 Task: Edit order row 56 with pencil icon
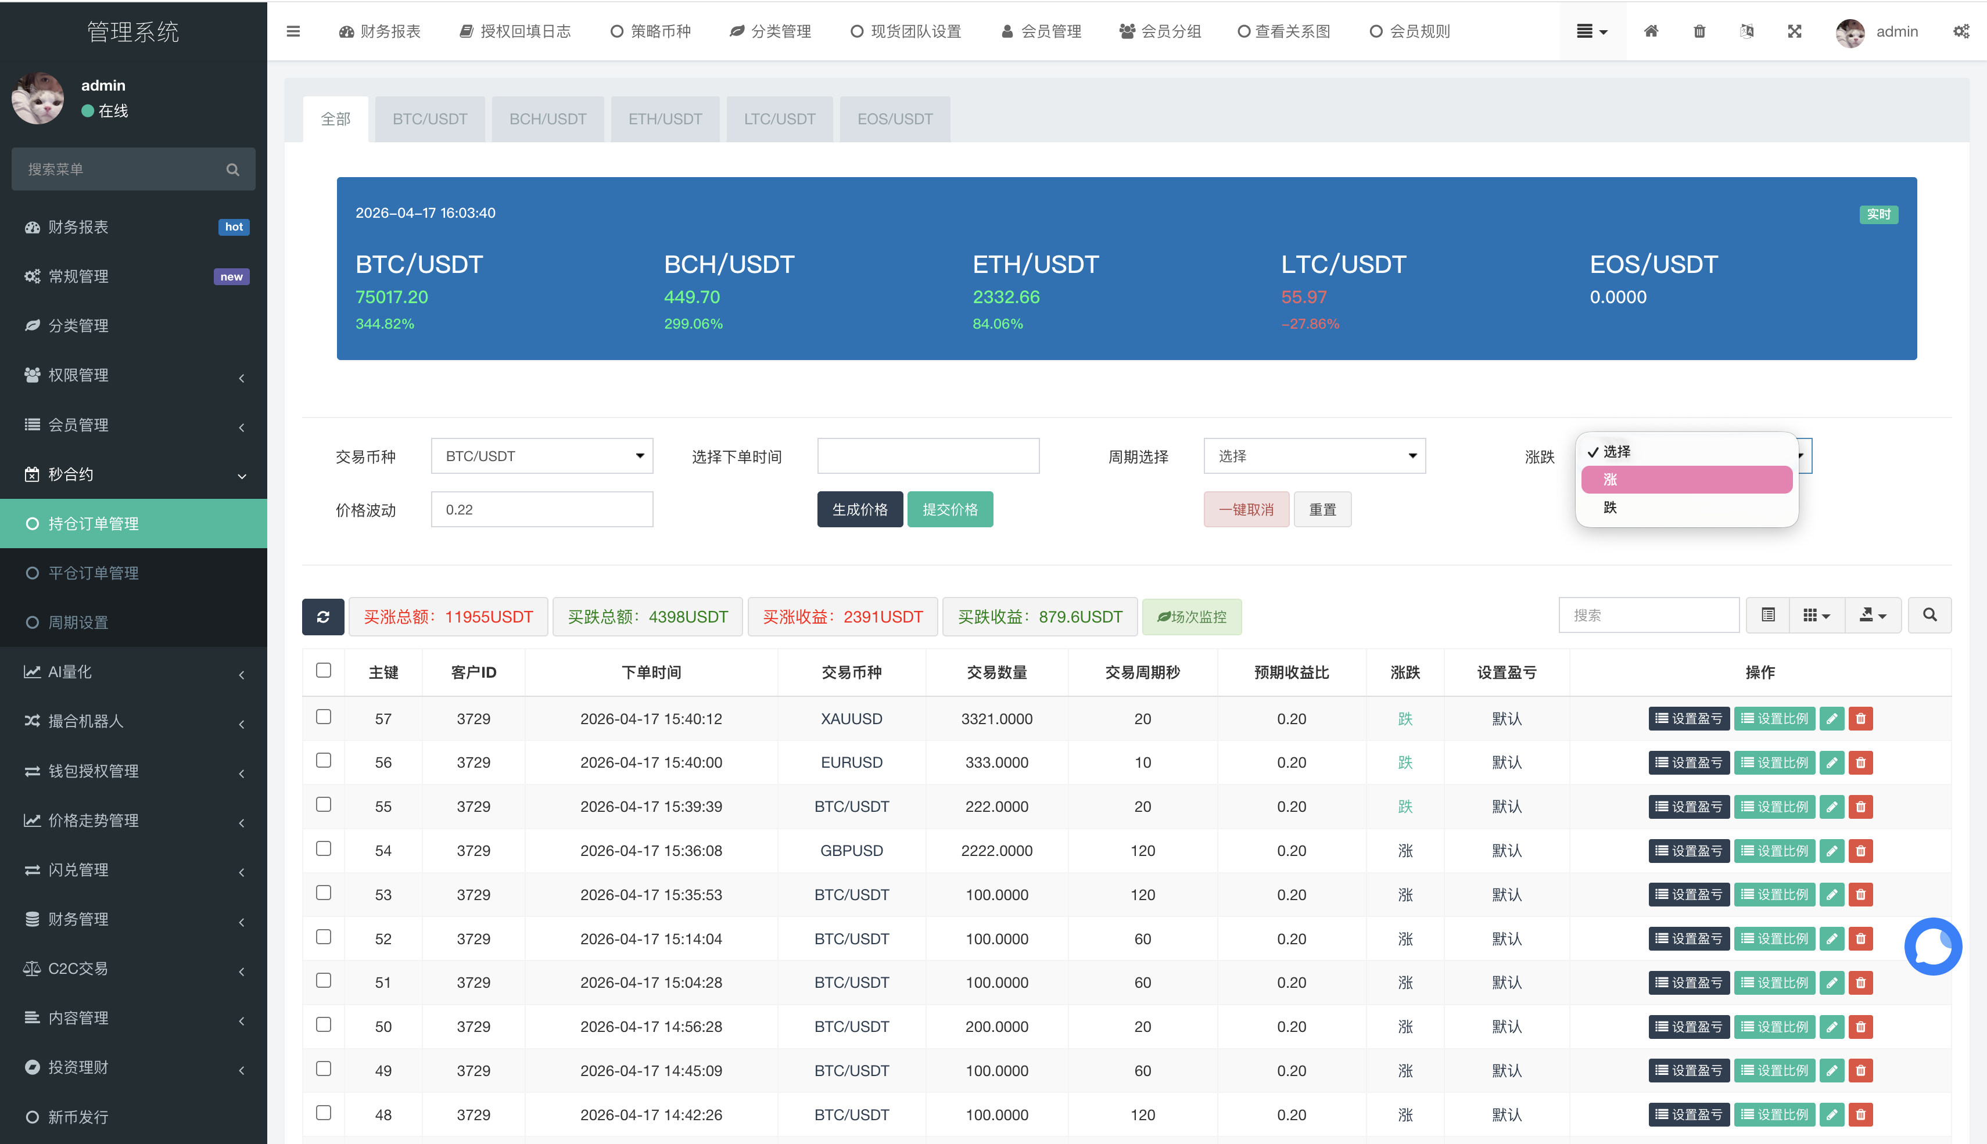pos(1831,763)
